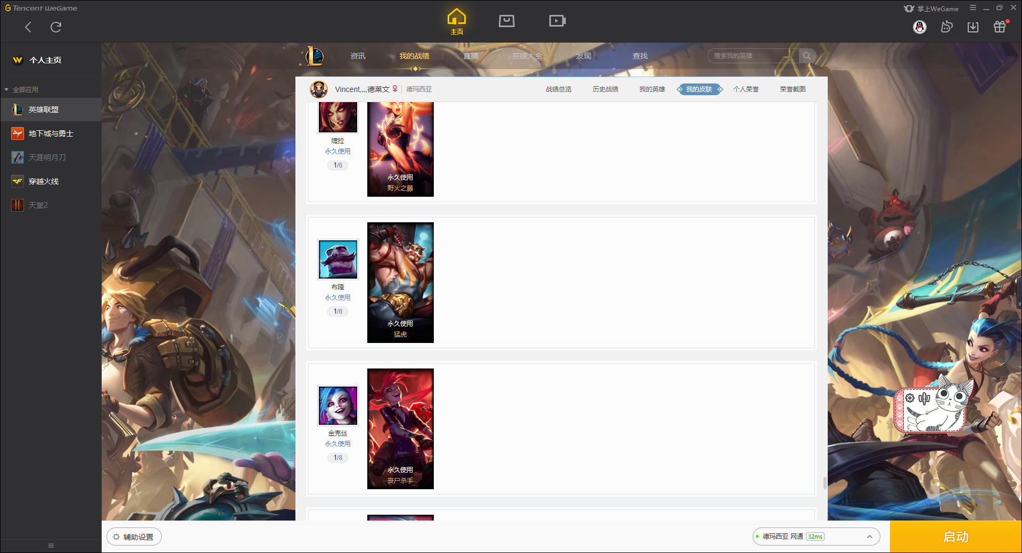Click the 布隆 champion portrait

click(338, 259)
